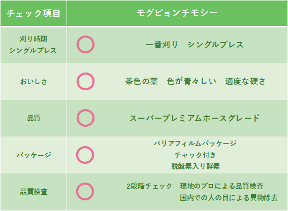Click the 脱酸素入り酵素 line
Image resolution: width=288 pixels, height=211 pixels.
(196, 166)
